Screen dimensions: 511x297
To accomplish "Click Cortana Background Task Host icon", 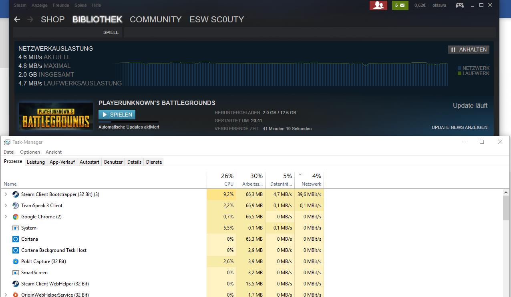I will 16,250.
